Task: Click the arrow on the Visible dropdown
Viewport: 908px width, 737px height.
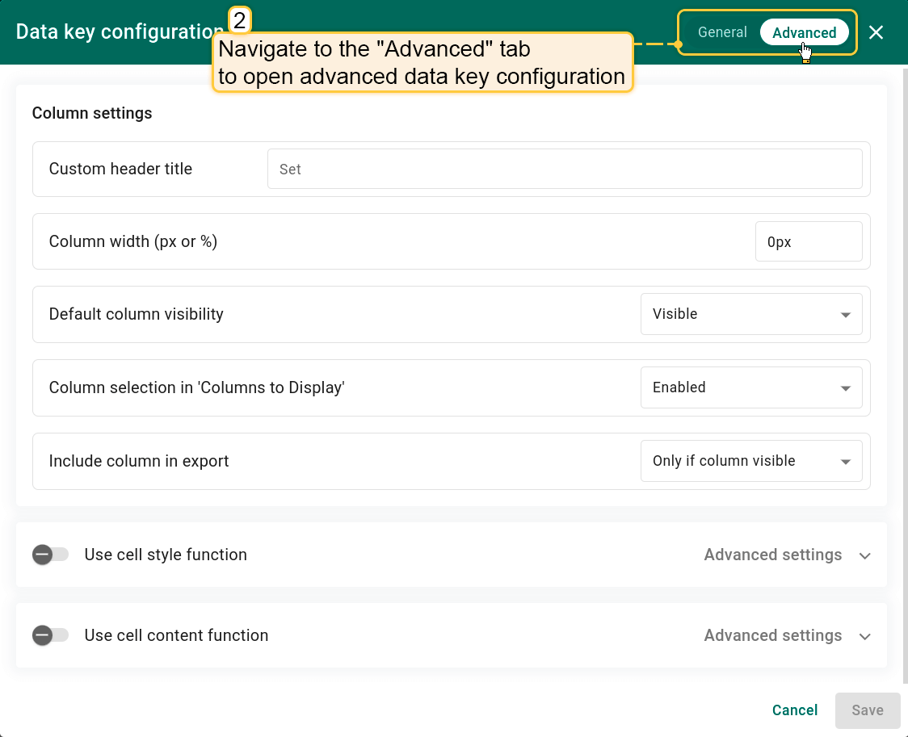Action: tap(846, 315)
